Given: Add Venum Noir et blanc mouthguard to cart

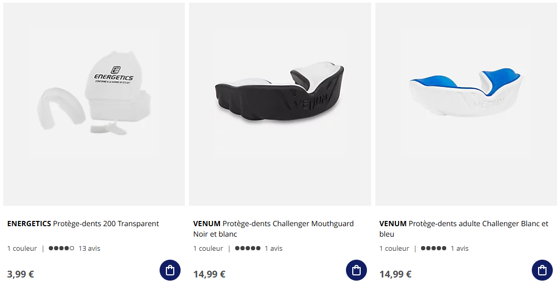Looking at the screenshot, I should click(x=356, y=270).
